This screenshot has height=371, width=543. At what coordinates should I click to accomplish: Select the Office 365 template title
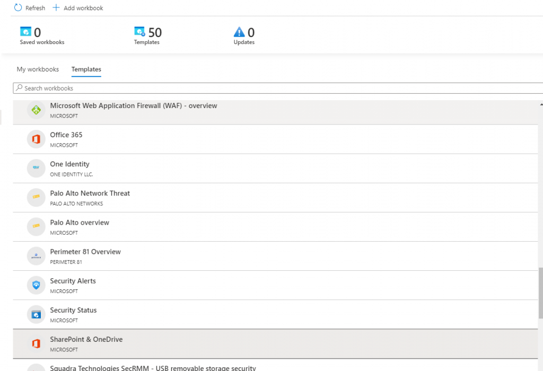coord(66,135)
